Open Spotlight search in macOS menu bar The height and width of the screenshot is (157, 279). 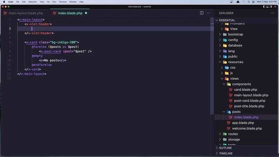[x=248, y=2]
